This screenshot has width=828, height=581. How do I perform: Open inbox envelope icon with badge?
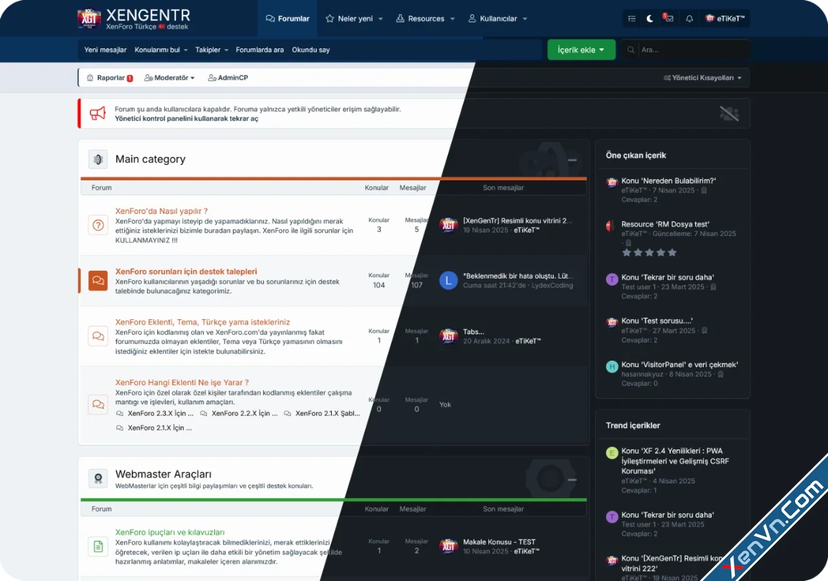[x=668, y=18]
